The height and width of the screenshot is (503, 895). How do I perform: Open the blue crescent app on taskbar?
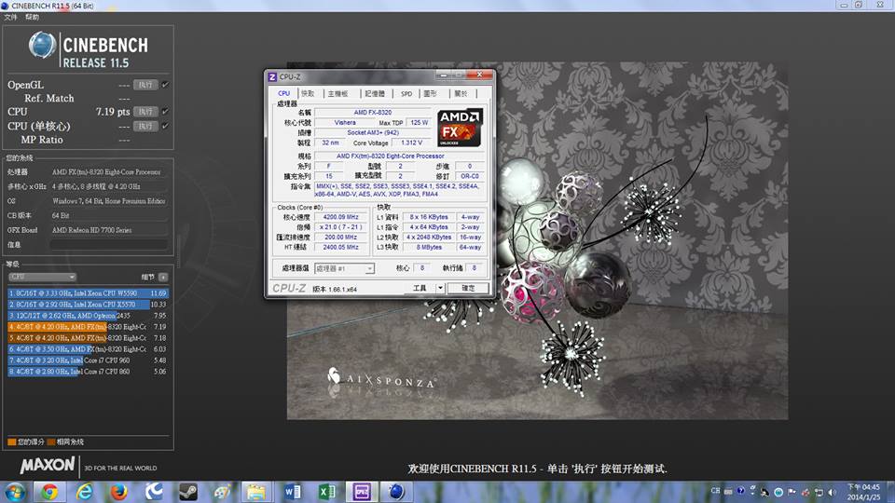click(x=154, y=492)
